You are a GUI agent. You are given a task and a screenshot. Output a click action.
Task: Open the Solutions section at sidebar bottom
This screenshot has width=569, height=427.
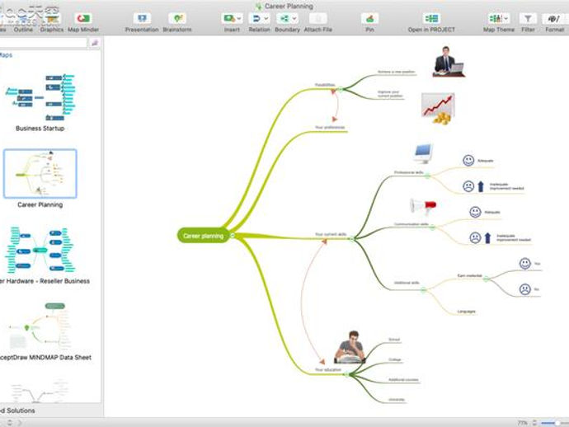coord(17,411)
